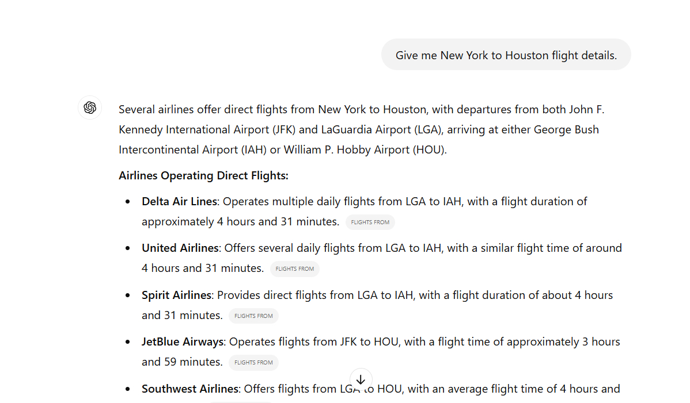Click the bold Delta Air Lines text
This screenshot has width=690, height=403.
[179, 202]
